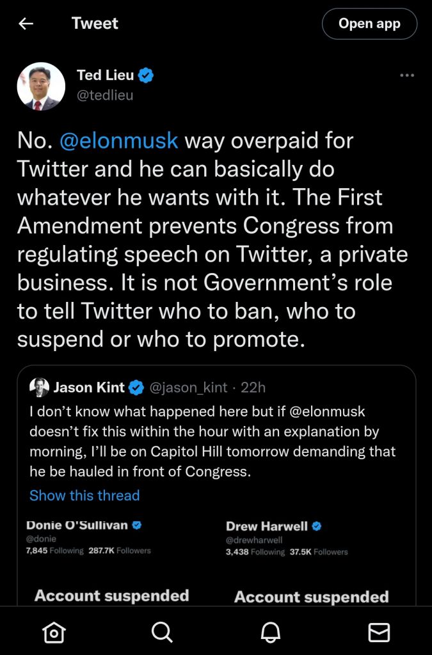Image resolution: width=432 pixels, height=655 pixels.
Task: Open the tweet's three-dot more menu
Action: (406, 75)
